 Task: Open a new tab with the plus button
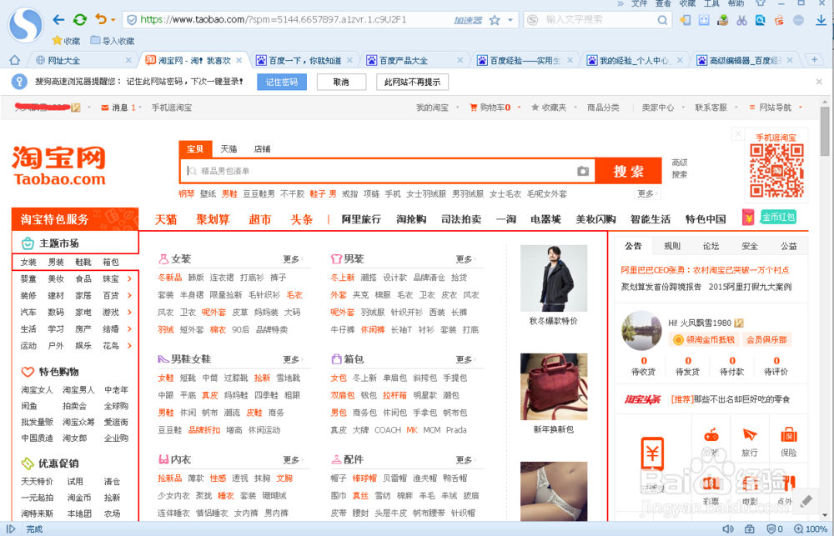tap(814, 59)
